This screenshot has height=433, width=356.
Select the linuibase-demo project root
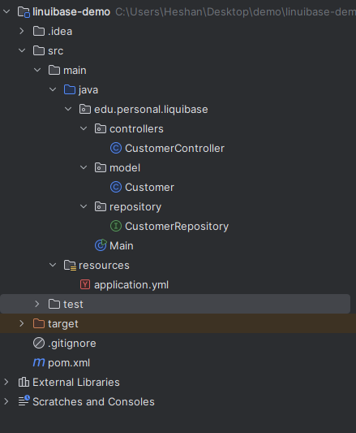[x=71, y=12]
